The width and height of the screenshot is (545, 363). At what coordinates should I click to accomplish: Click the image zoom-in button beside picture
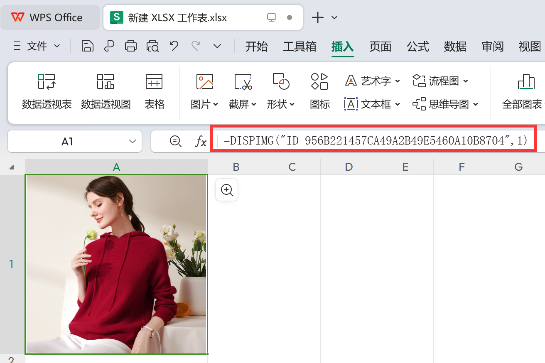227,190
